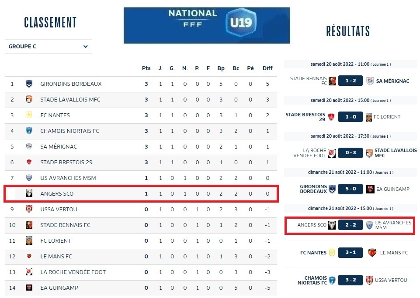This screenshot has width=420, height=298.
Task: Click the SA Mérignac logo in results
Action: [370, 81]
